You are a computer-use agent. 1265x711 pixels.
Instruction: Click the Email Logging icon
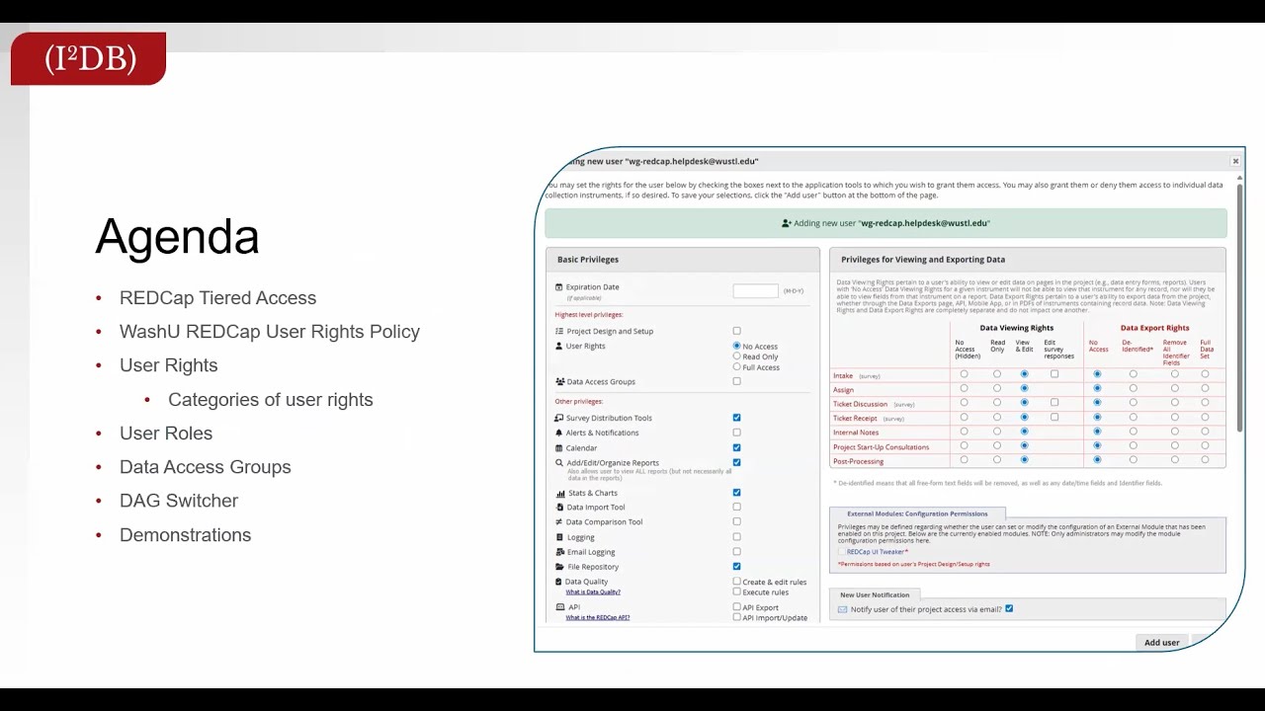click(x=559, y=552)
